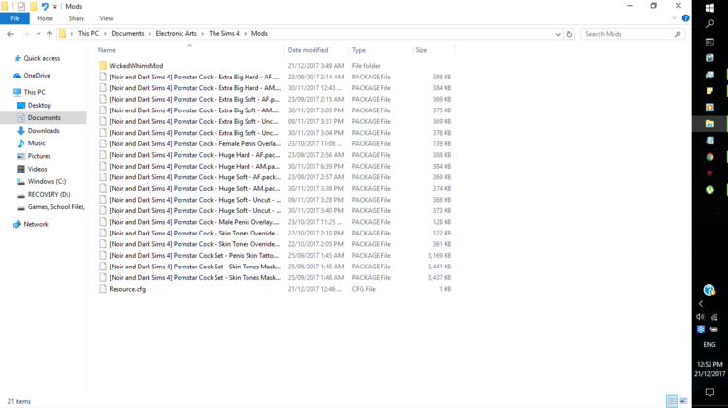Select RECOVERY (D:) drive in navigation pane

point(49,194)
